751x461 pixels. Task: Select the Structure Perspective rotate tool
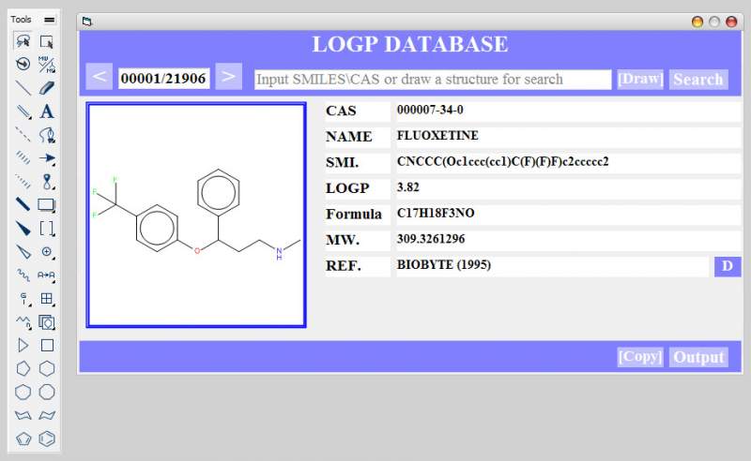(23, 64)
